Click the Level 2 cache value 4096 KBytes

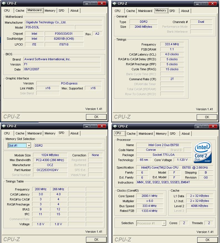tap(199, 206)
